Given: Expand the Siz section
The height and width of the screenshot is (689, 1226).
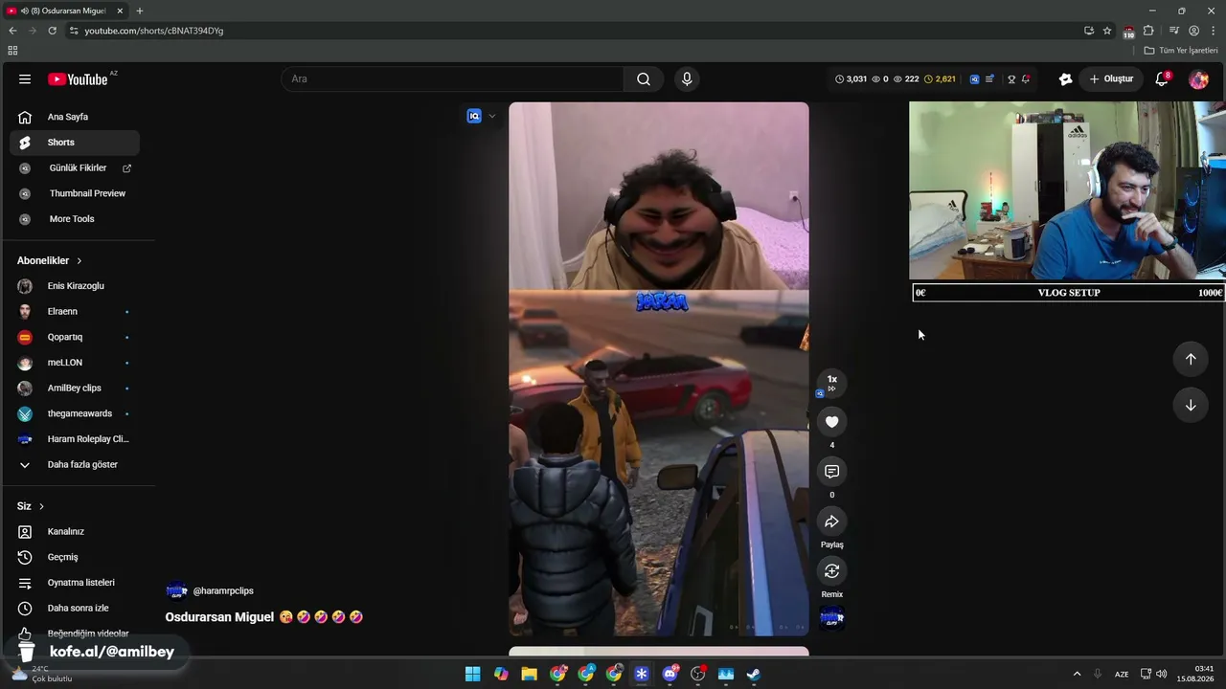Looking at the screenshot, I should 31,506.
